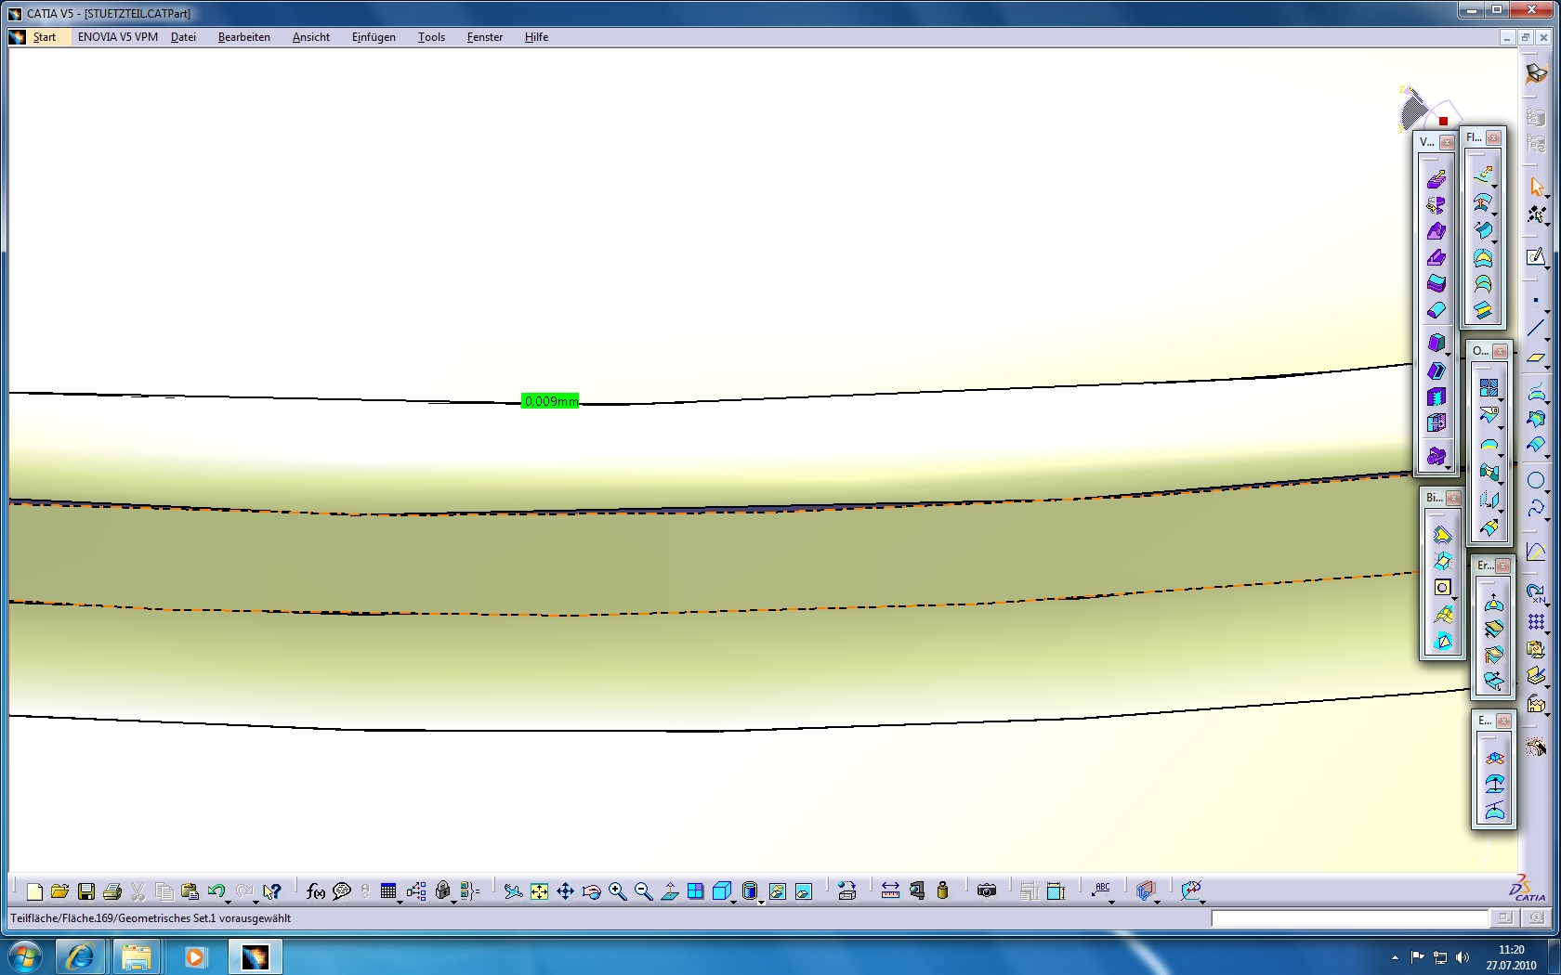The image size is (1561, 975).
Task: Select the Circle tool in right toolbar
Action: [x=1536, y=480]
